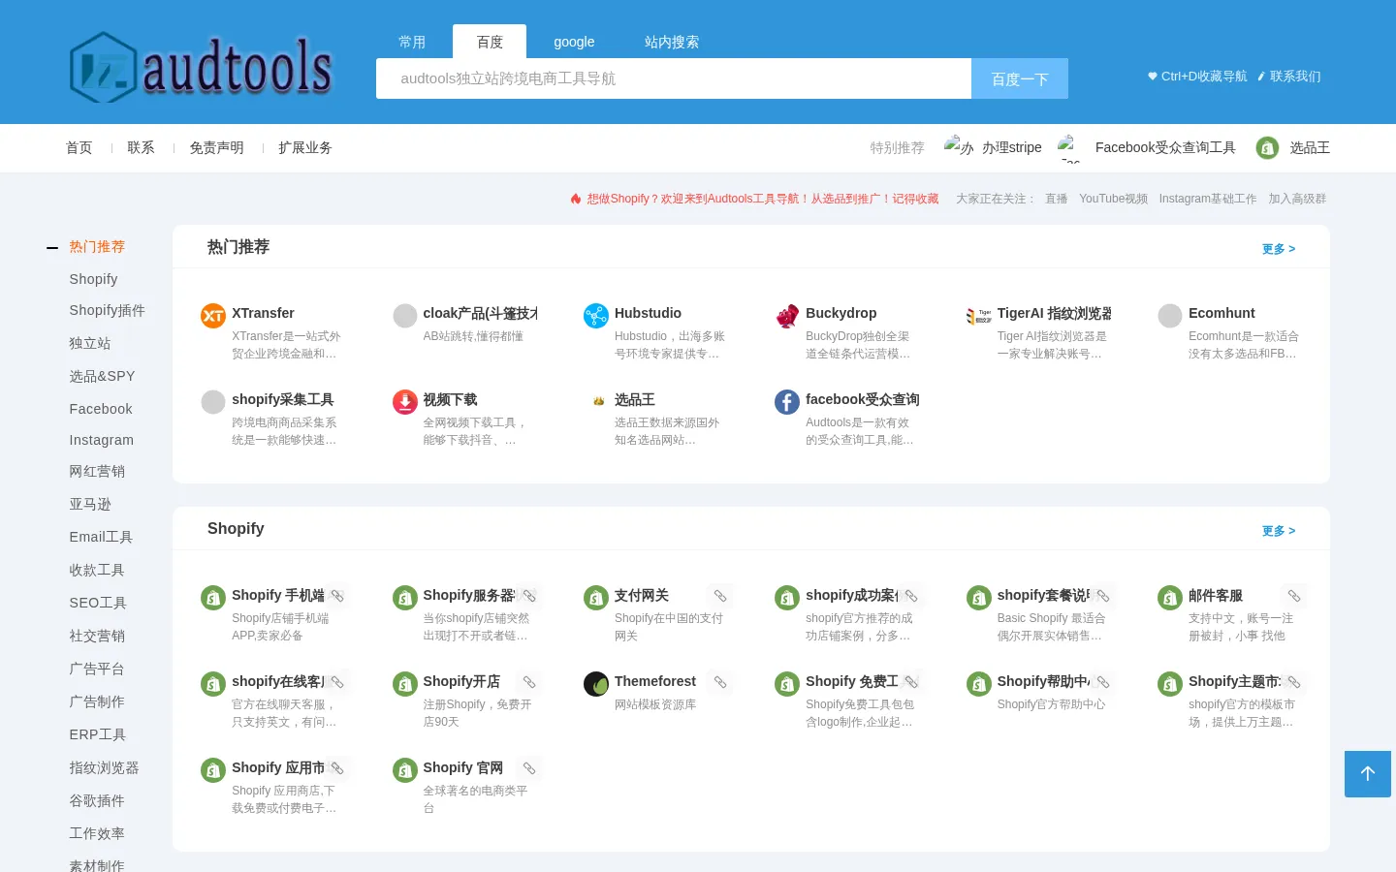Open the Buckydrop logo icon
Screen dimensions: 1396x872
click(787, 316)
